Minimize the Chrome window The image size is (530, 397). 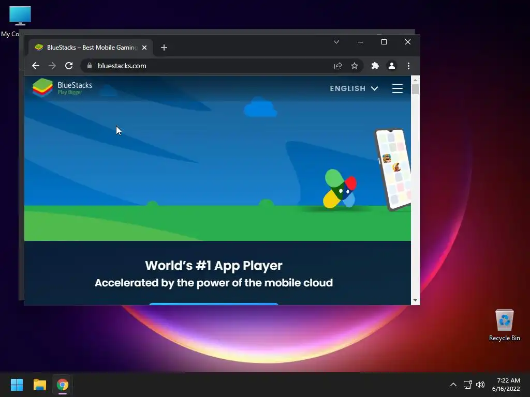[360, 42]
